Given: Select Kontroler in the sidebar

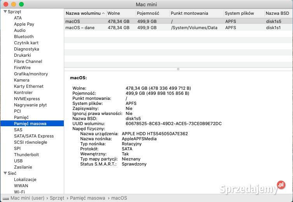Looking at the screenshot, I should 23,92.
